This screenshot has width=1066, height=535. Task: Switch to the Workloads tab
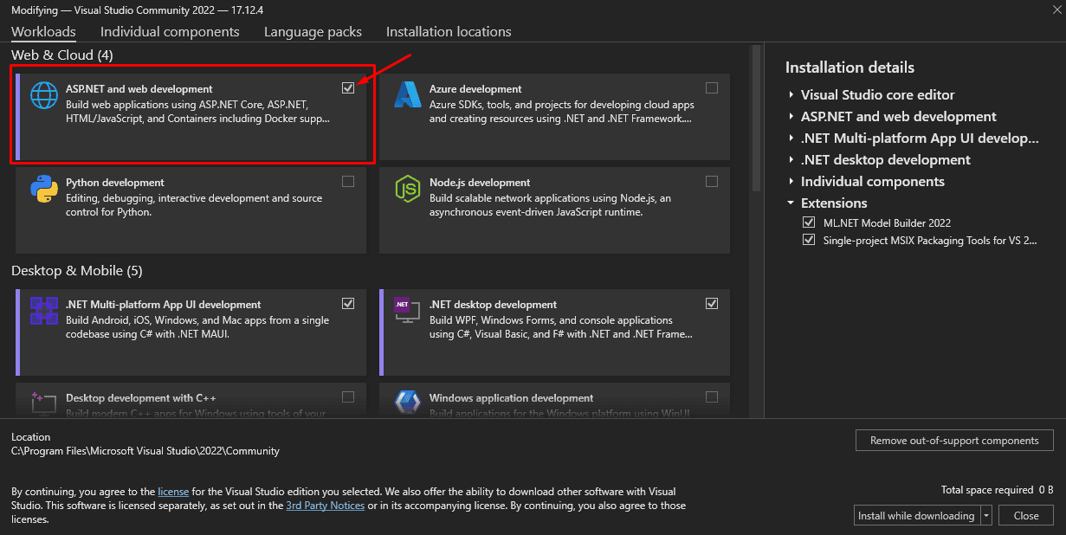pos(43,31)
